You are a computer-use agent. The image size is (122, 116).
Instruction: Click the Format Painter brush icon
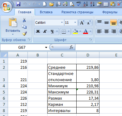pos(24,34)
